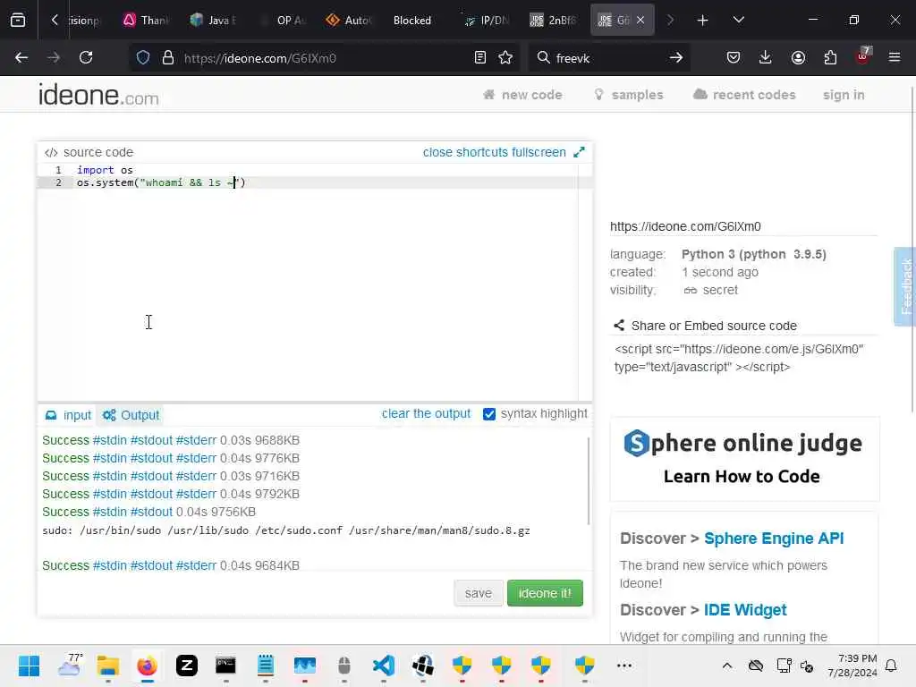Click the https://ideone.com/G6IXm0 link text

pyautogui.click(x=685, y=226)
